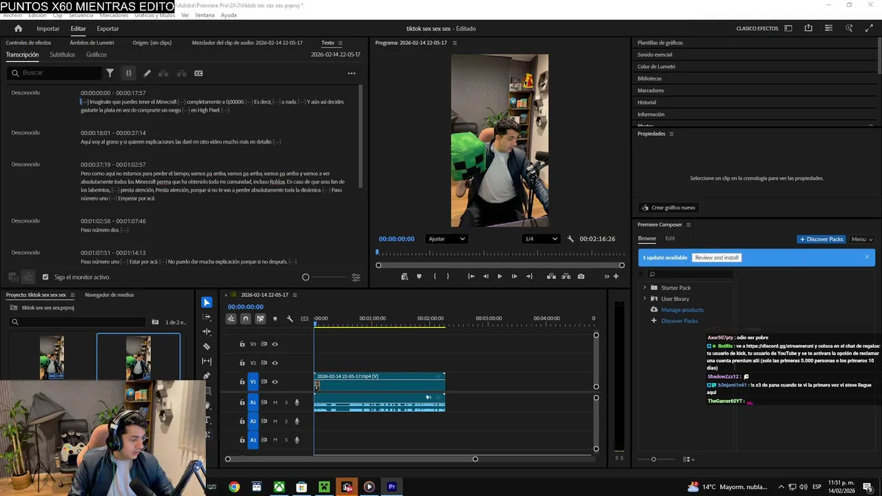Switch to the Importar tab

click(48, 29)
